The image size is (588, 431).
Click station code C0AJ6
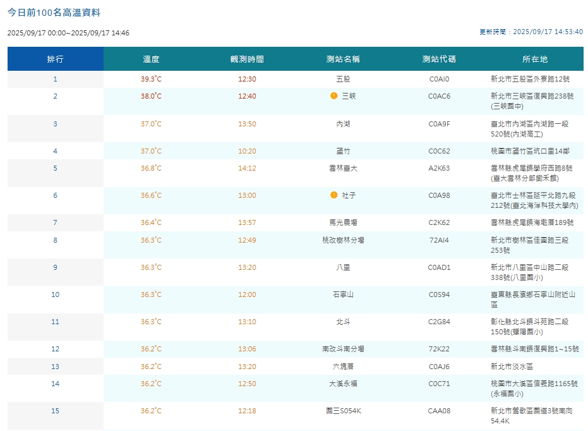point(439,367)
